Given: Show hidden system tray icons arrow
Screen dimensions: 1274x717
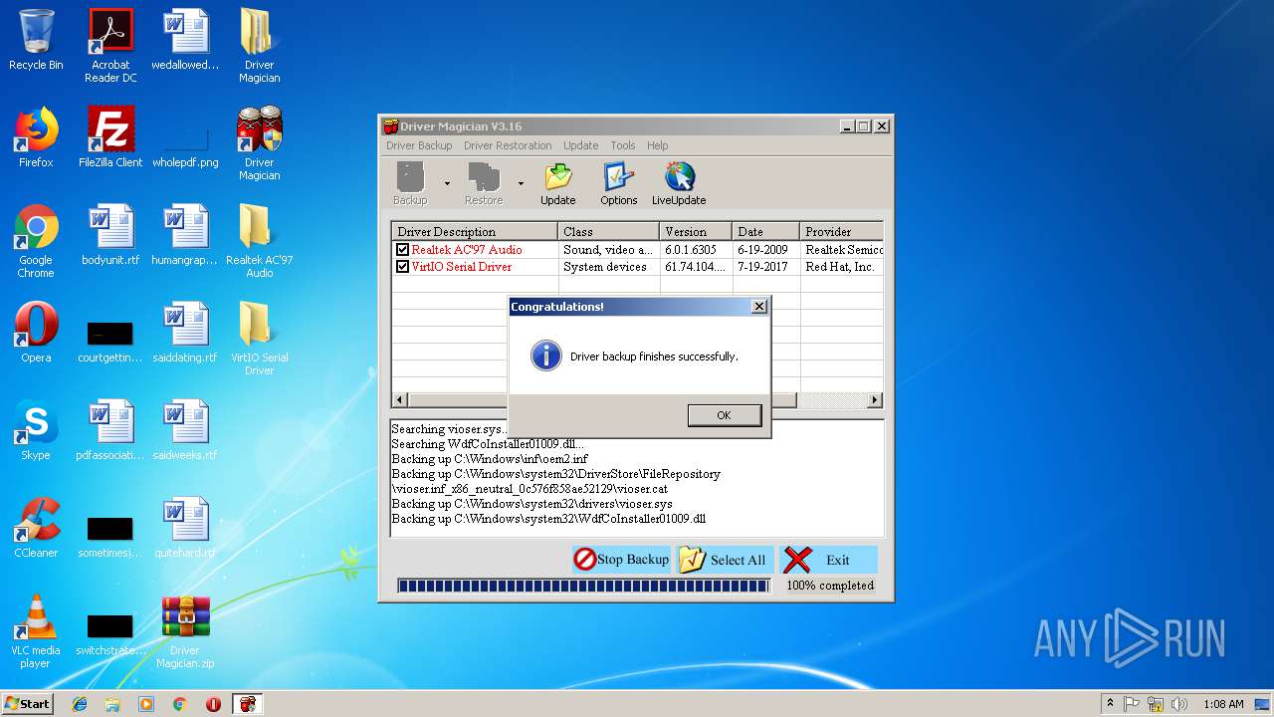Looking at the screenshot, I should [x=1111, y=703].
